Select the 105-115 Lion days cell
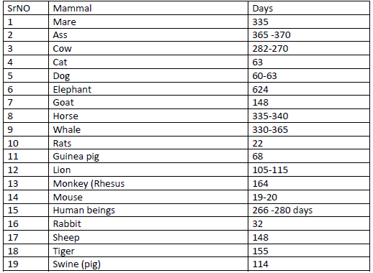 [309, 170]
